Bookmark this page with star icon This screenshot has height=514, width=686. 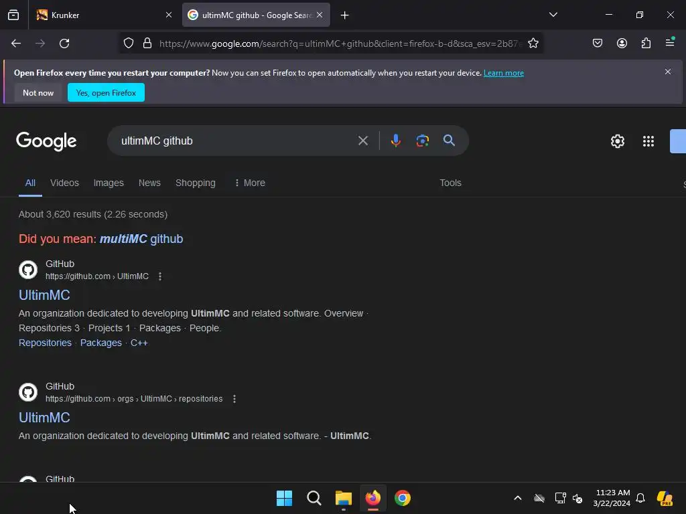point(533,44)
